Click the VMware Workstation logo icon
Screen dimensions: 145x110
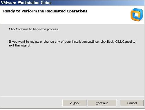(x=137, y=15)
